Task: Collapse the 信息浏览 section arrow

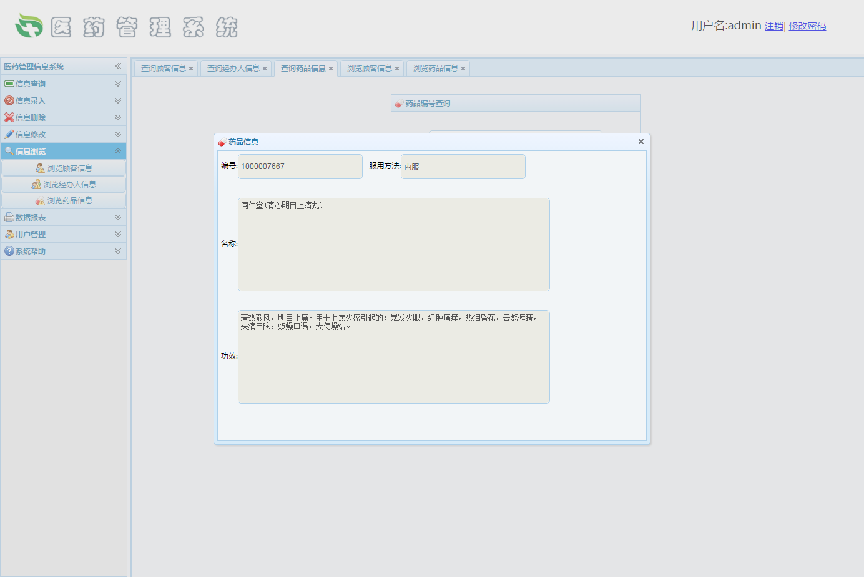Action: (118, 151)
